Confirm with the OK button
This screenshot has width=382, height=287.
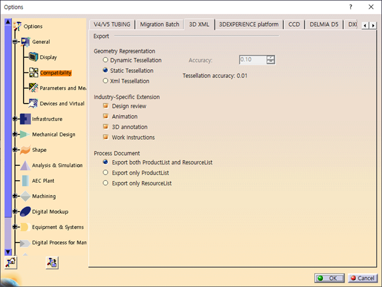coord(329,278)
